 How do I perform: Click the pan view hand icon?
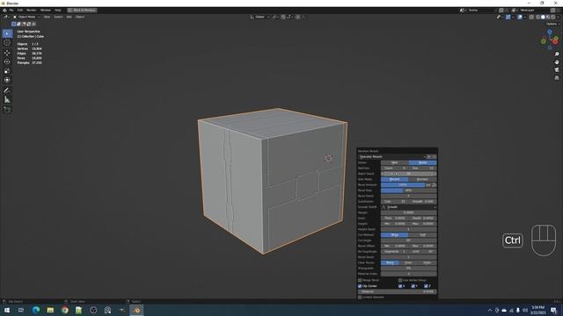557,62
